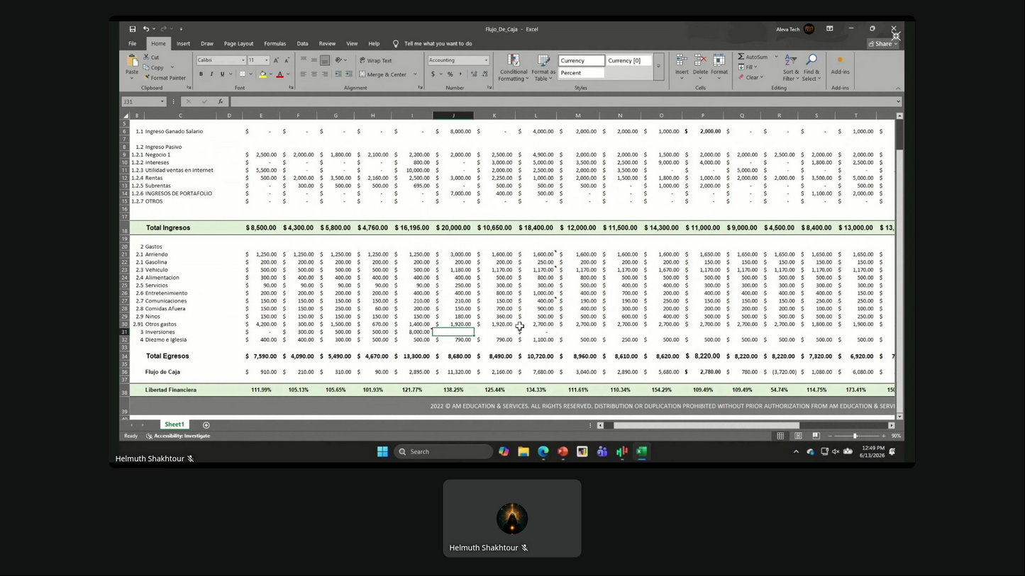Click the Increase Indent icon
The width and height of the screenshot is (1025, 576).
(x=349, y=74)
